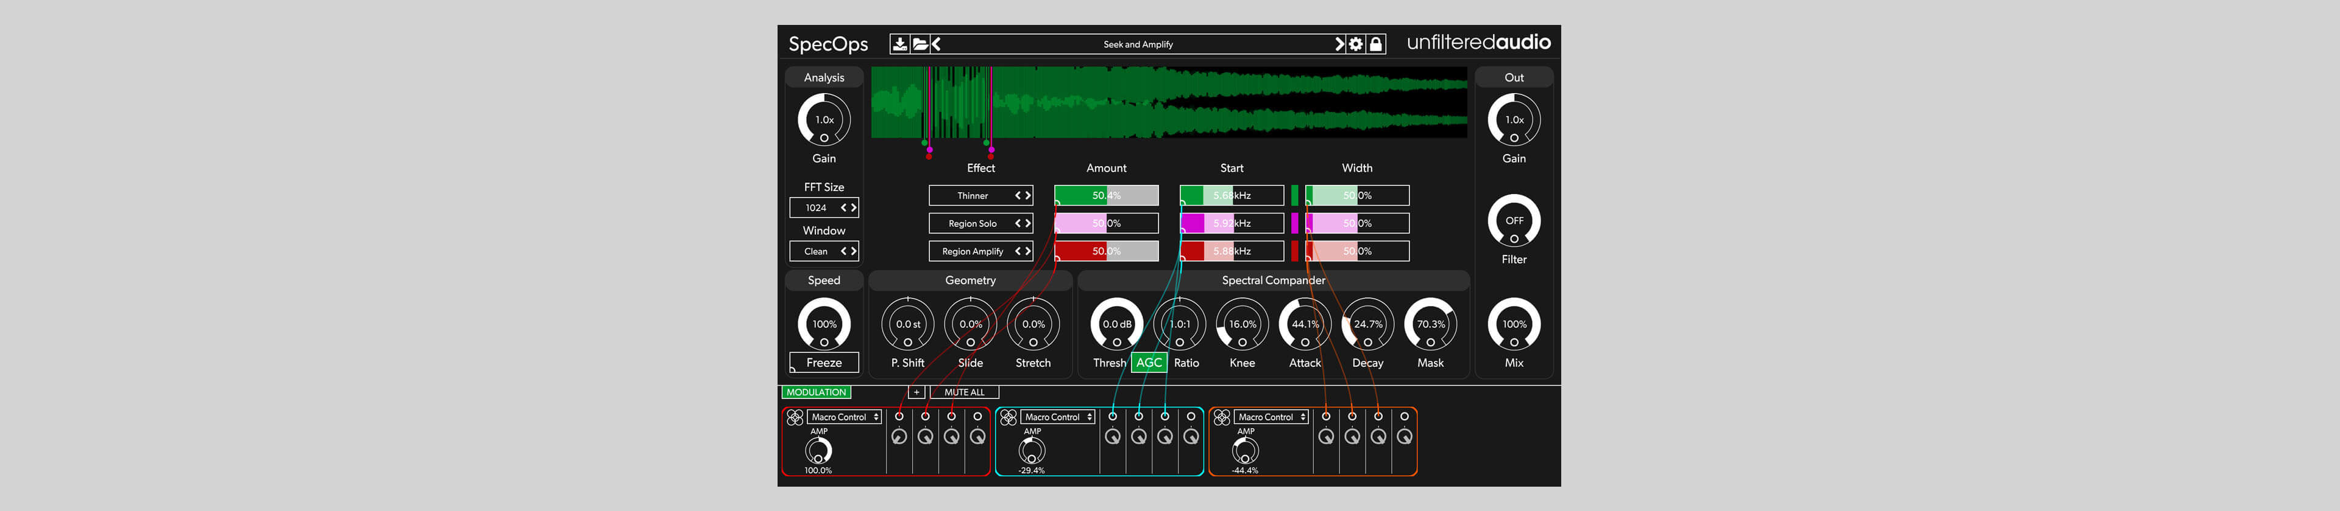The height and width of the screenshot is (511, 2340).
Task: Click the red Region Amplify Width slider
Action: click(1357, 251)
